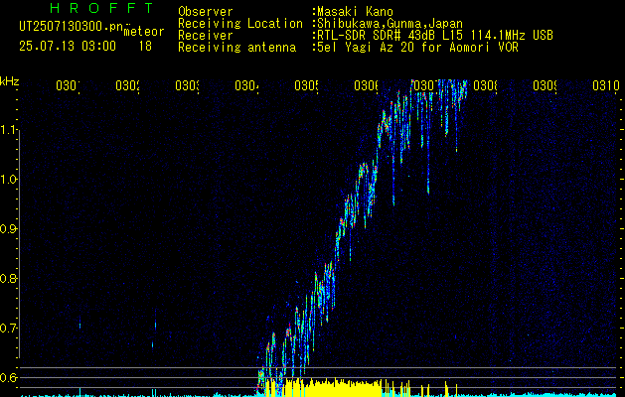The image size is (625, 397).
Task: Click the 0309 time marker
Action: [545, 86]
